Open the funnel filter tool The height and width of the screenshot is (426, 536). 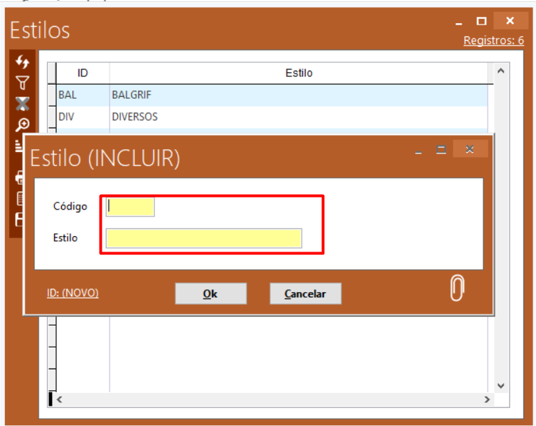[x=22, y=83]
